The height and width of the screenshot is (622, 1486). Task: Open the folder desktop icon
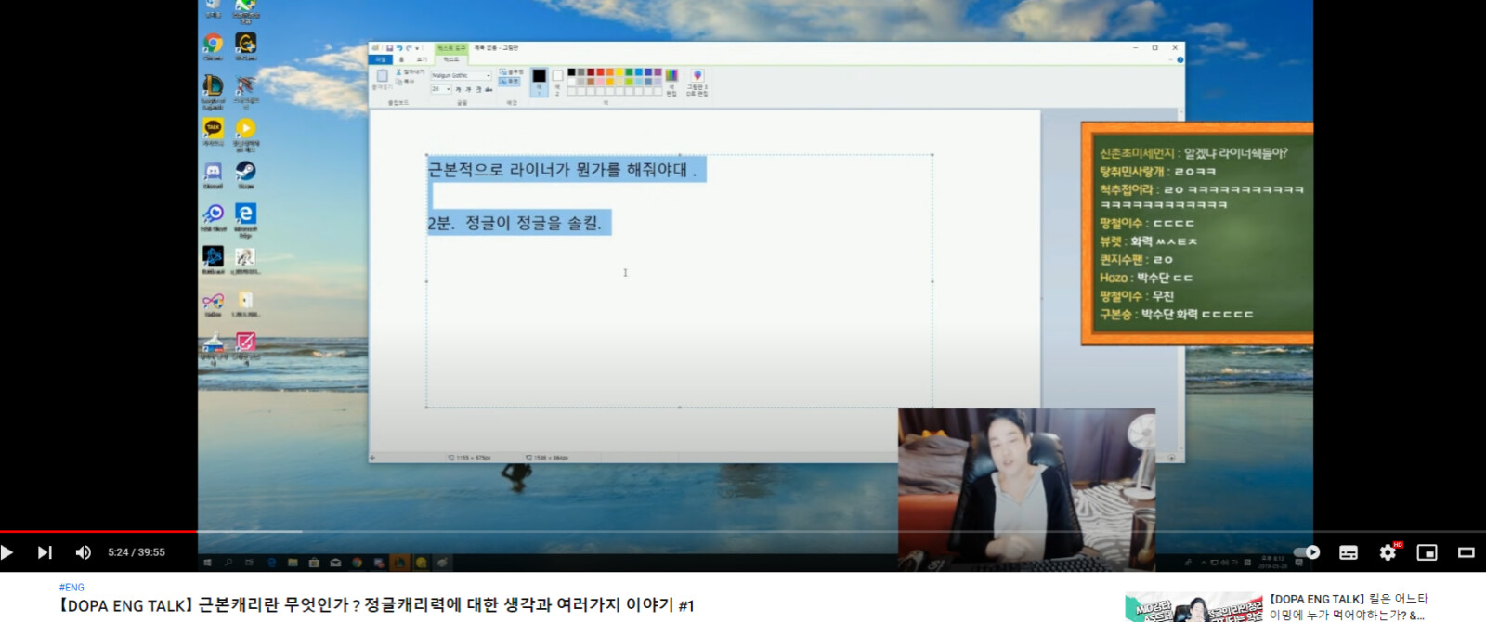tap(245, 302)
